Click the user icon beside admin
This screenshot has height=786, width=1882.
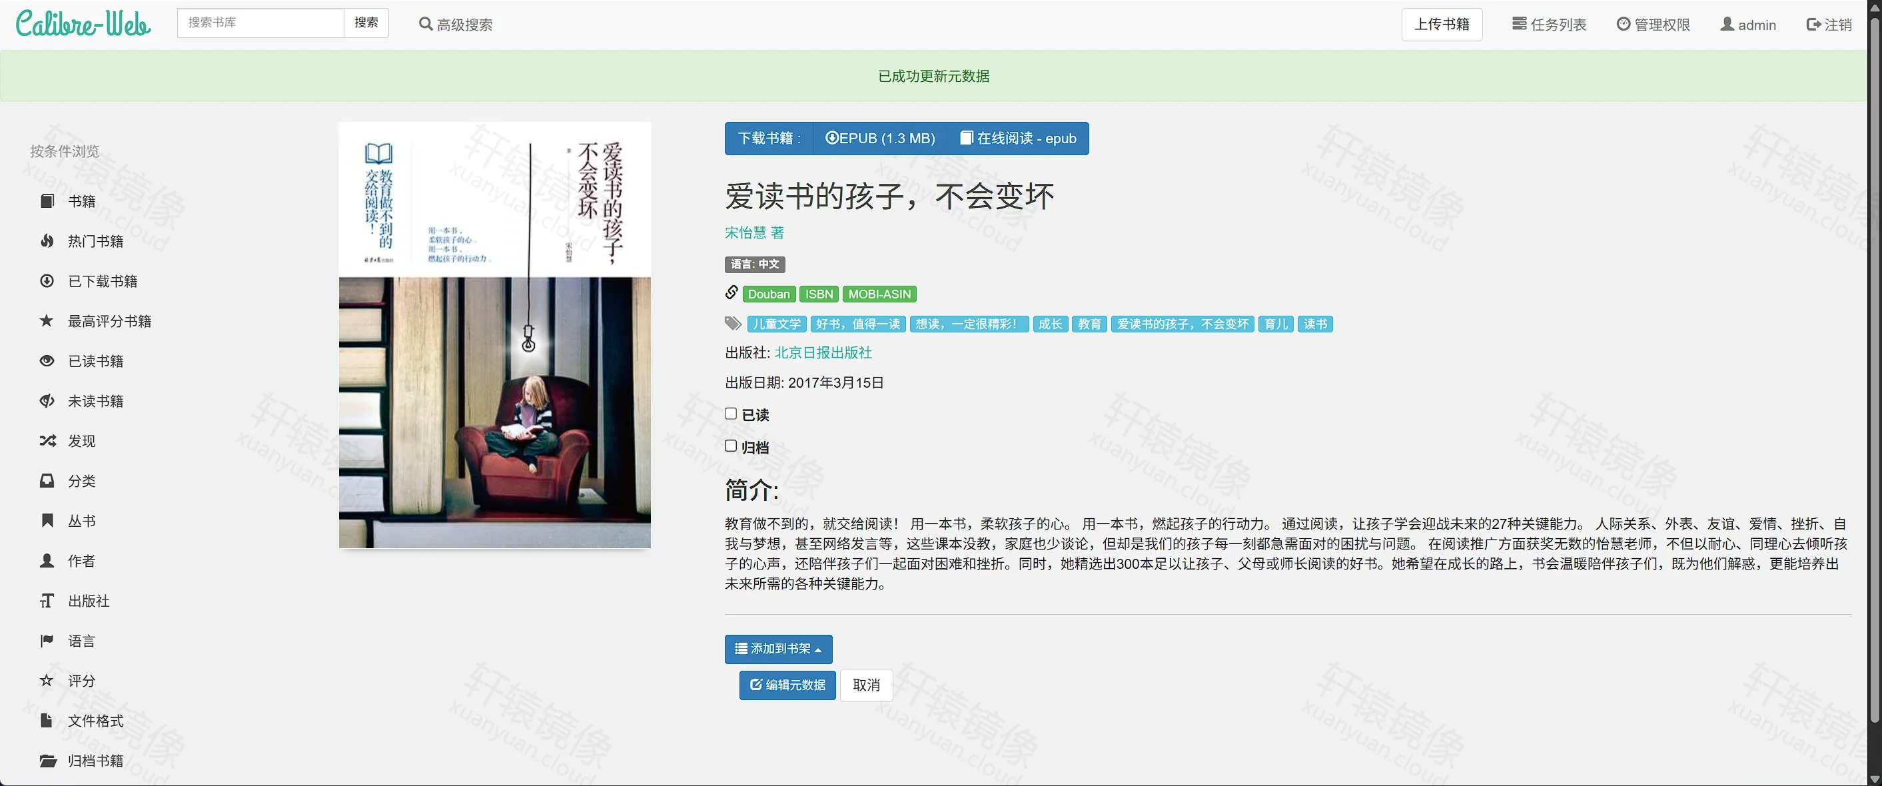click(1727, 24)
